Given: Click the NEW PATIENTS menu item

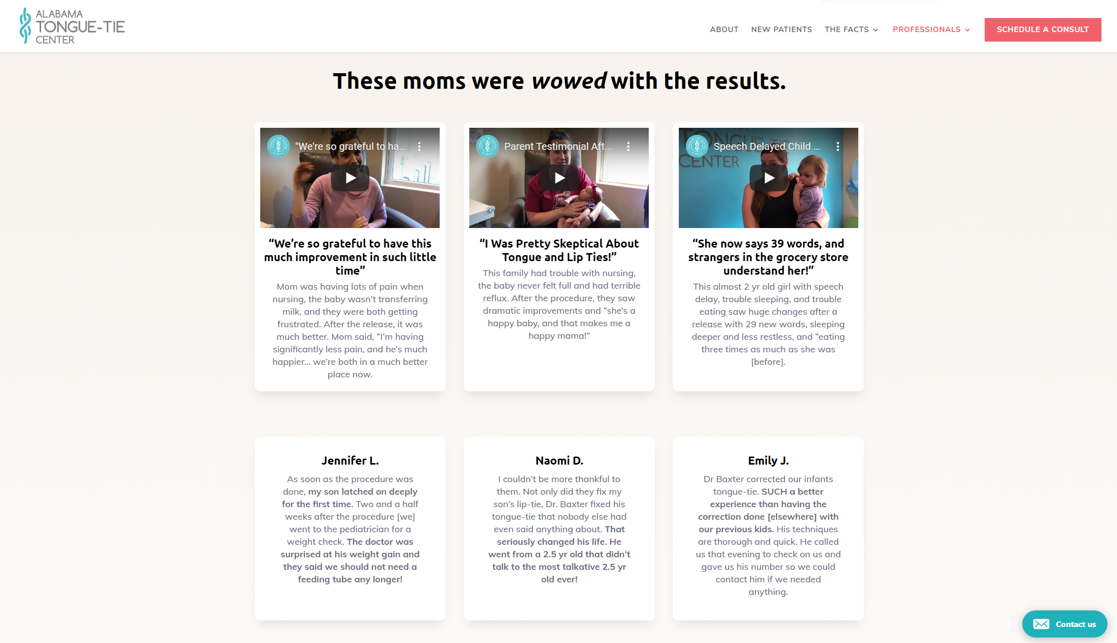Looking at the screenshot, I should (781, 29).
